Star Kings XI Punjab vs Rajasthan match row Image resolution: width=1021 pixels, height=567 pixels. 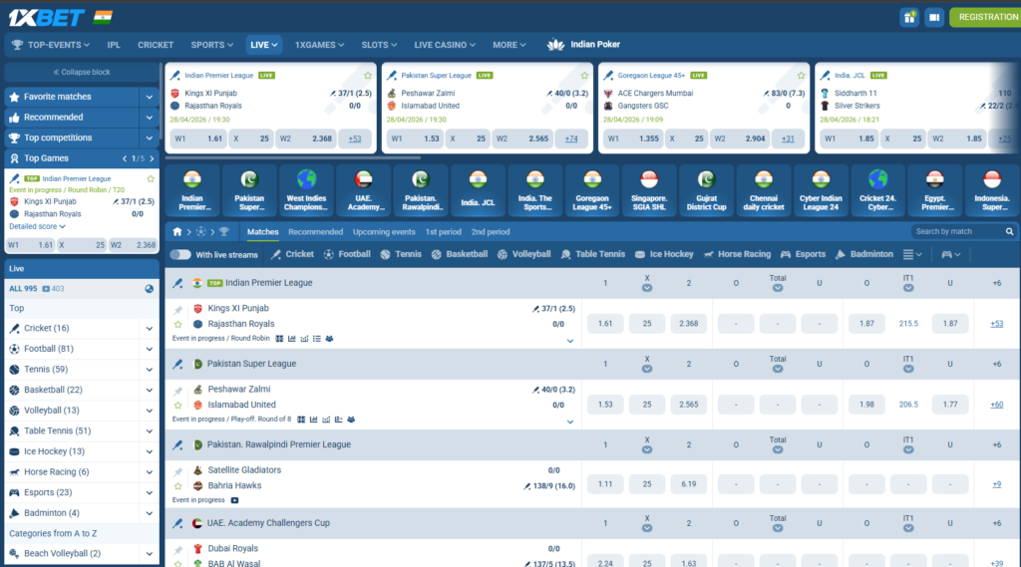(177, 324)
